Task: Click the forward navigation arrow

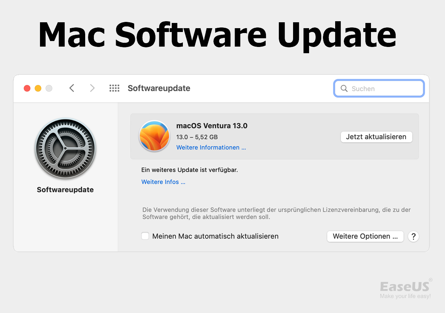Action: point(92,88)
